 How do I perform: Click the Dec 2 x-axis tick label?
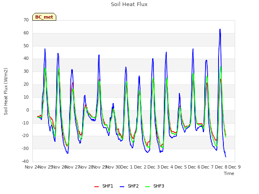140,167
